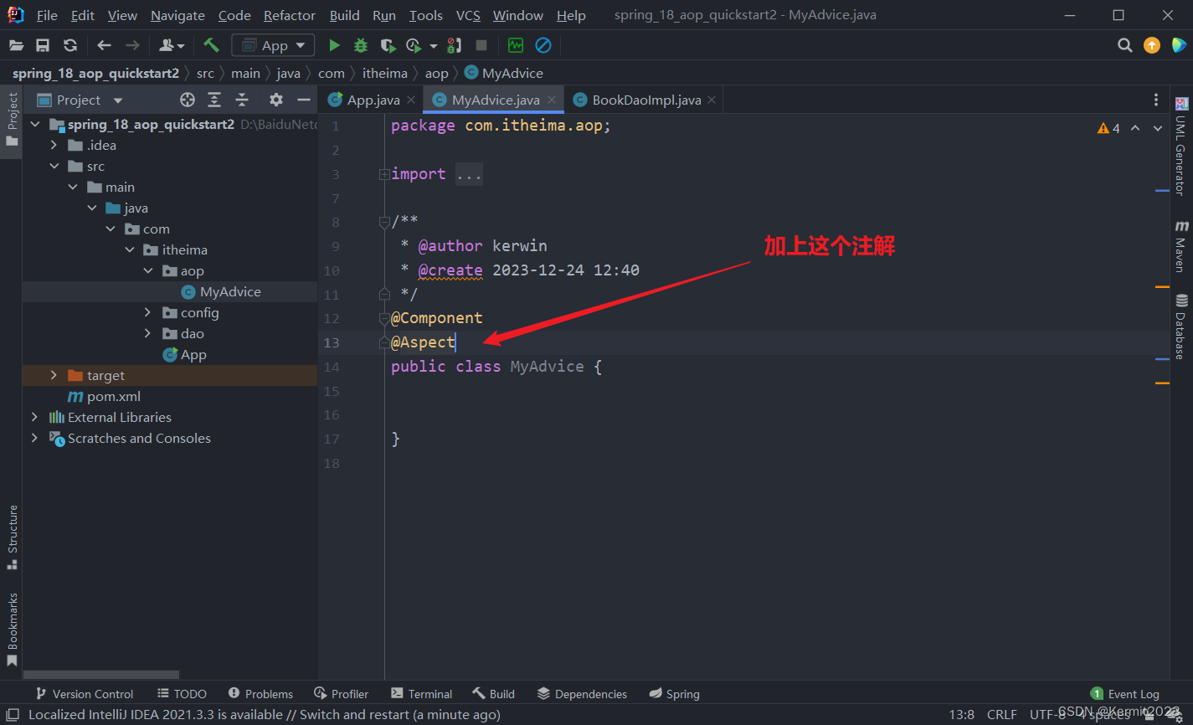Open the Project view mode dropdown
Image resolution: width=1193 pixels, height=725 pixels.
pos(118,100)
